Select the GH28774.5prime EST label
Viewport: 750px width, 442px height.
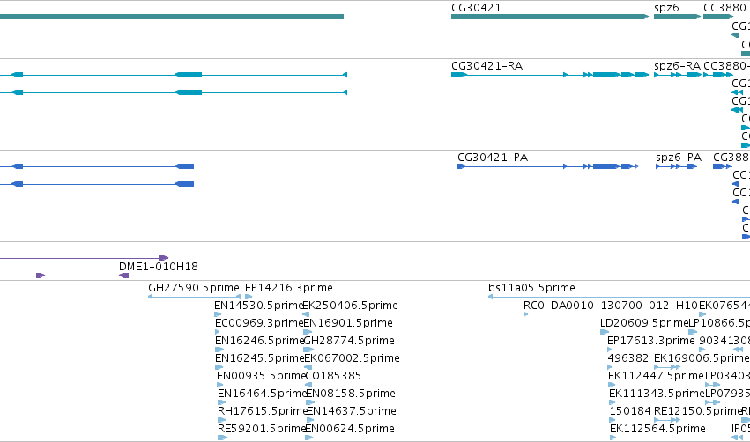pos(349,341)
